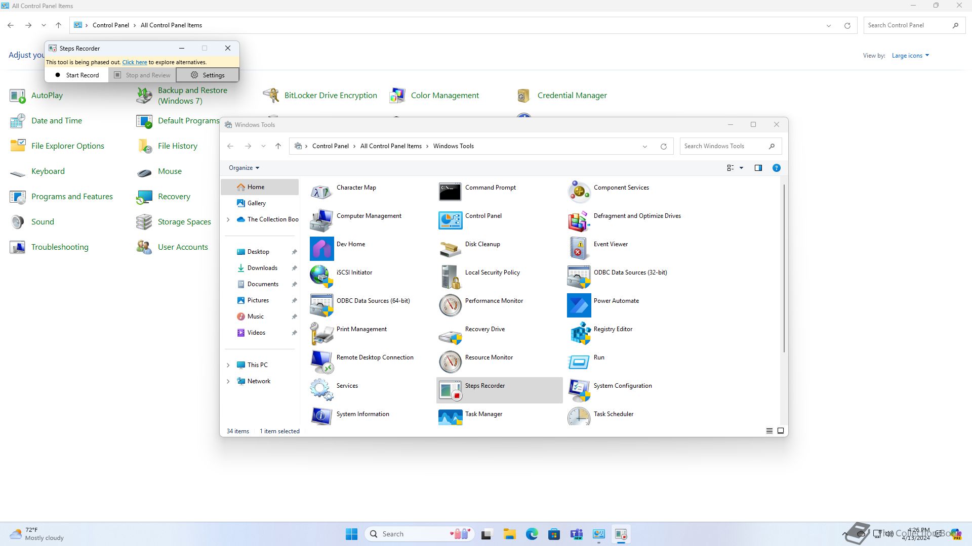
Task: Click All Control Panel Items breadcrumb in Windows Tools
Action: pos(391,146)
